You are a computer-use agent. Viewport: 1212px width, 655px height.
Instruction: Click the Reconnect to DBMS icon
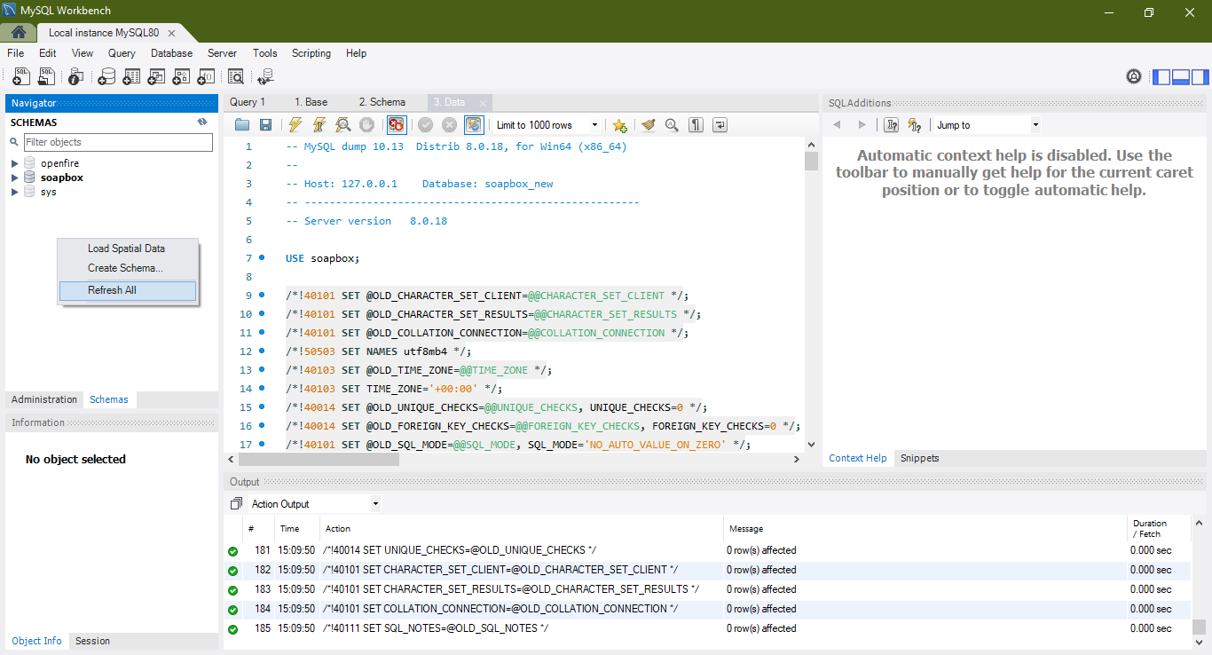(x=265, y=77)
